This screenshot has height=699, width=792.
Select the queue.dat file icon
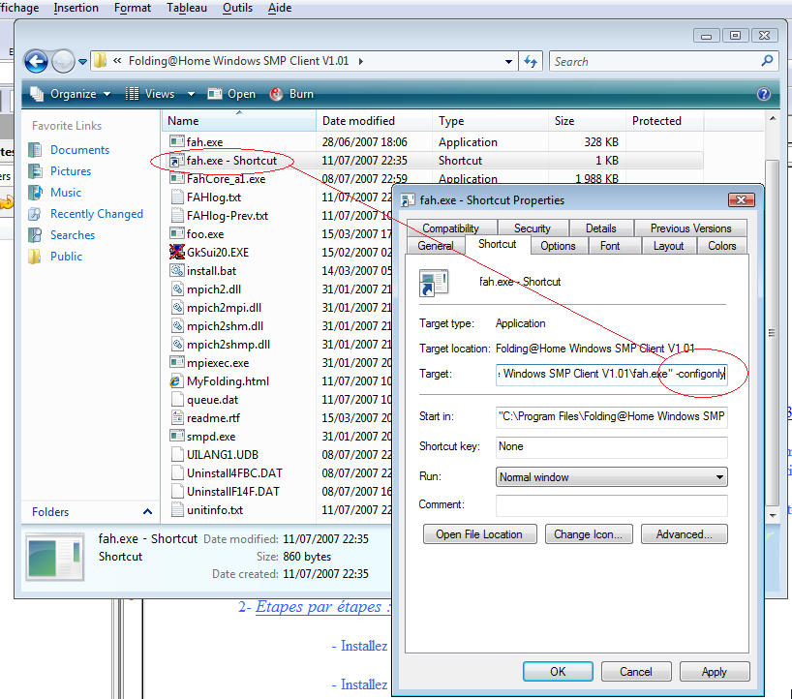[x=177, y=400]
